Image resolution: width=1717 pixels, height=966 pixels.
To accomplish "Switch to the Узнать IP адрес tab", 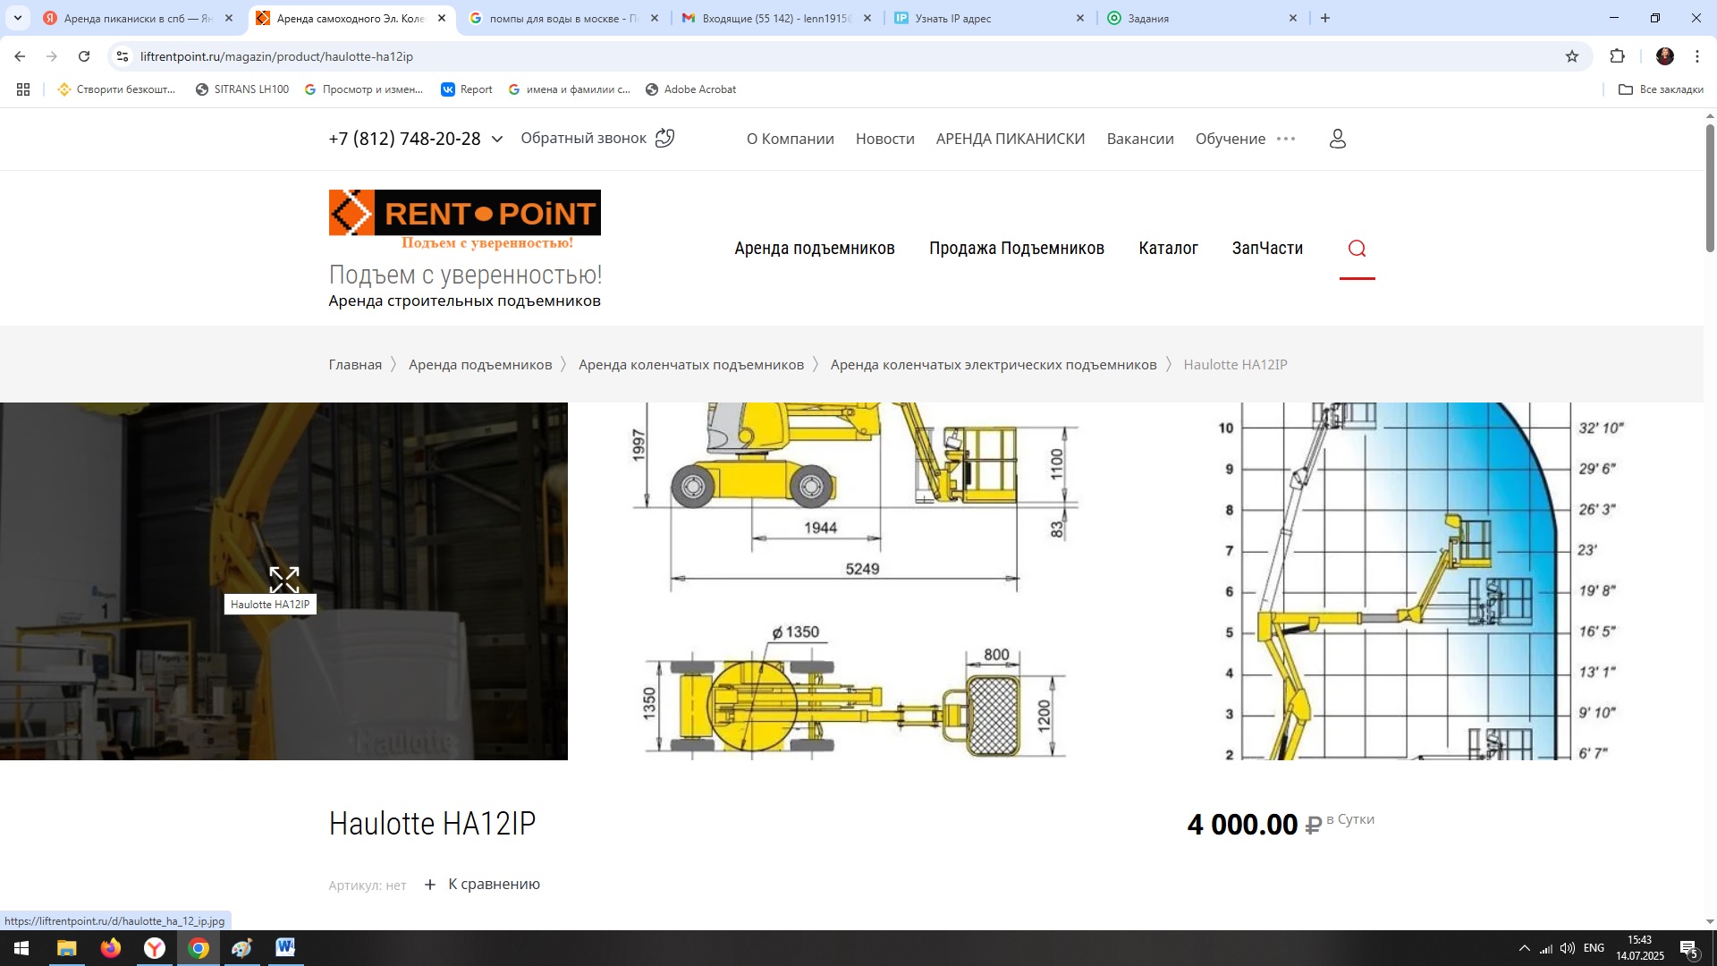I will tap(989, 18).
